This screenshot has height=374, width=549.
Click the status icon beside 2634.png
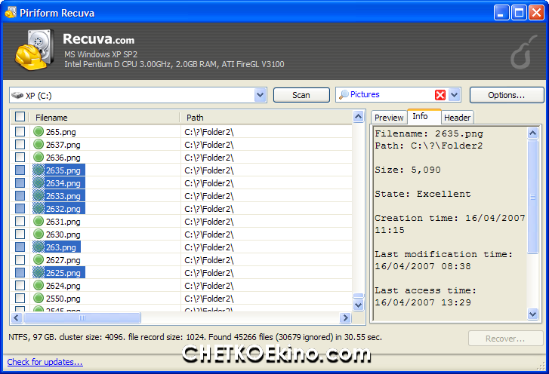(39, 182)
